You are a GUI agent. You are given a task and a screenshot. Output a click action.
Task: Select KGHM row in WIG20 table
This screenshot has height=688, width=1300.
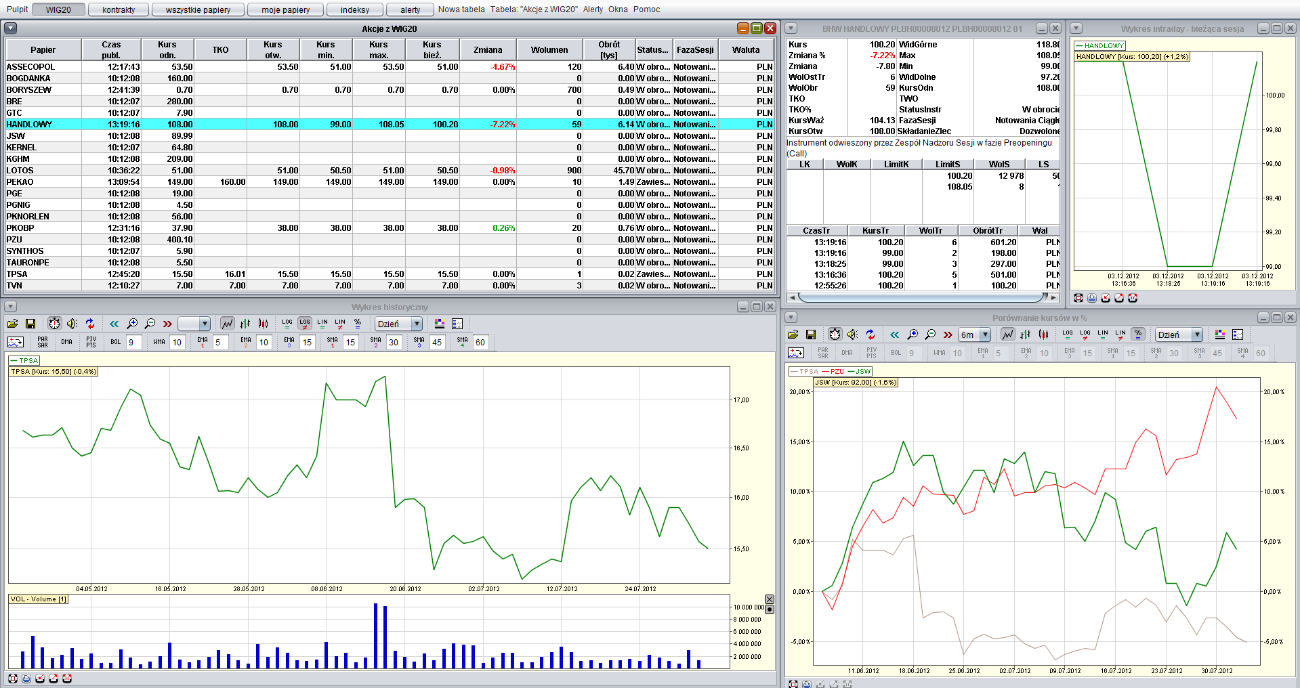coord(390,159)
